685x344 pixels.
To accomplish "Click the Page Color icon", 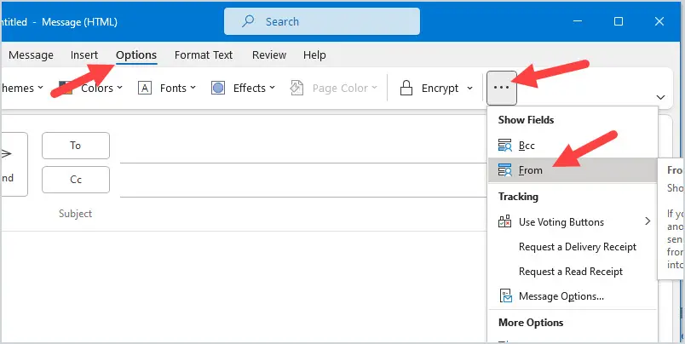I will tap(296, 88).
